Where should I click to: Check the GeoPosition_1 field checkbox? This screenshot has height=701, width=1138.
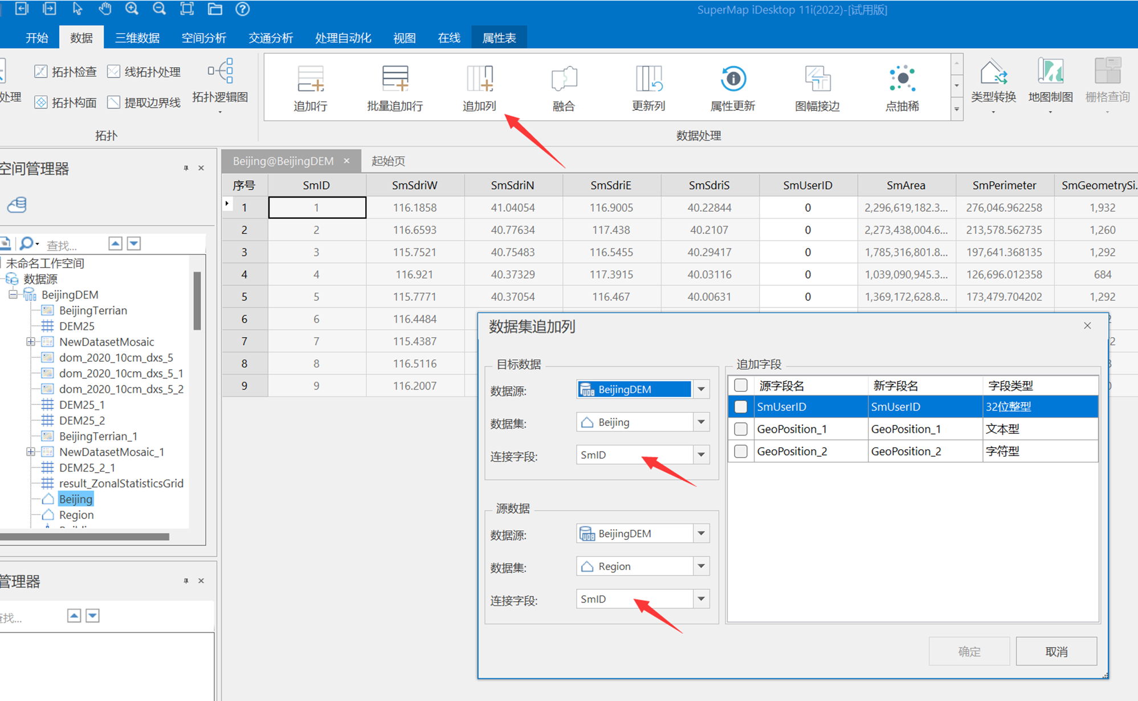[x=740, y=429]
